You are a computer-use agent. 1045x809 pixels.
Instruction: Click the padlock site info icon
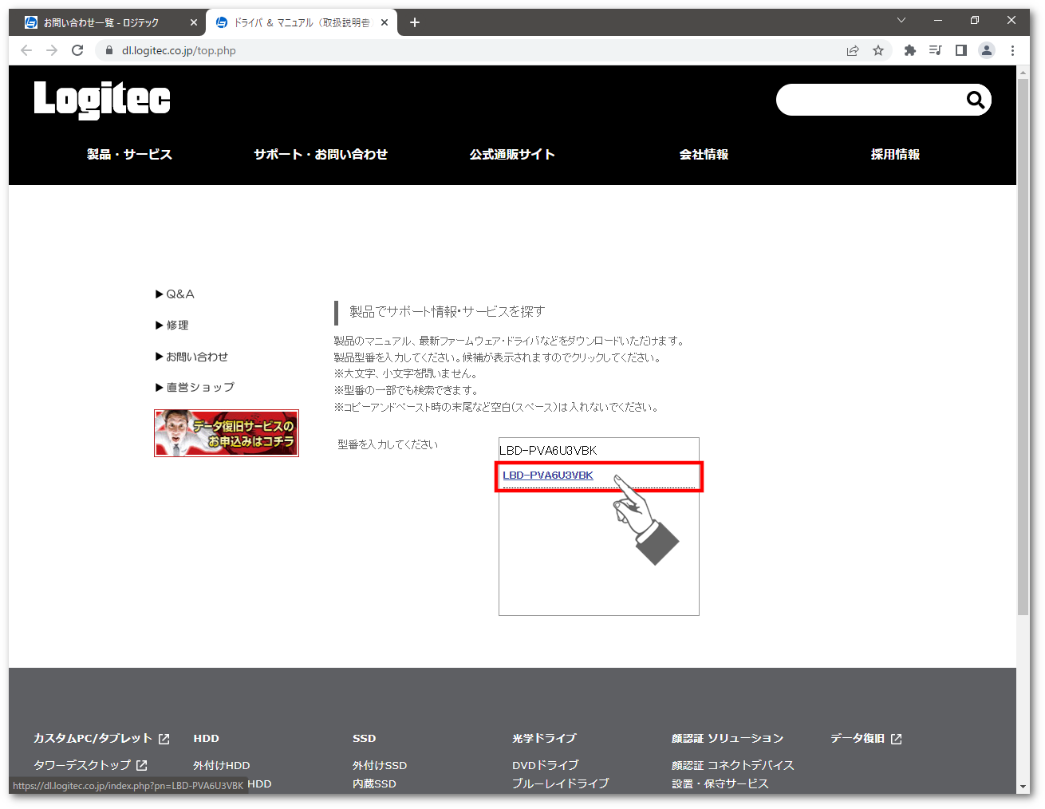click(x=109, y=50)
